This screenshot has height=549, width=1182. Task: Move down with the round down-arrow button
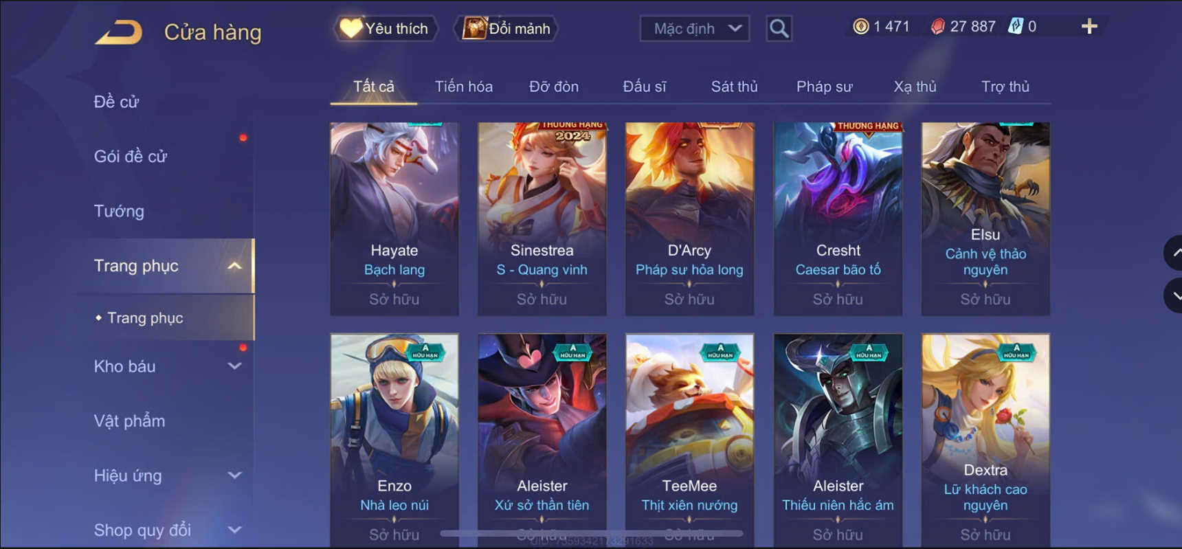click(1174, 296)
